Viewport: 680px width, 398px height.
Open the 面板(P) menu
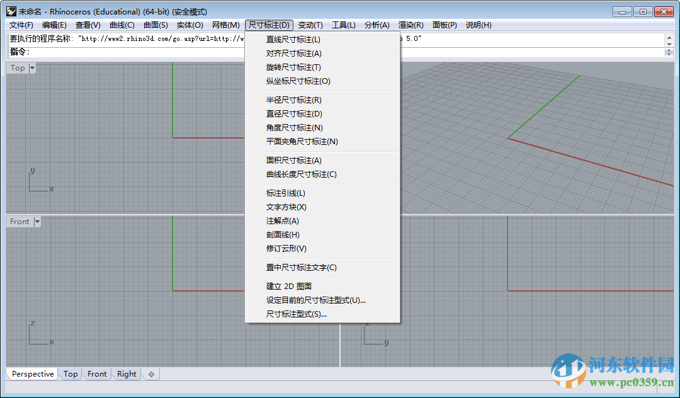445,25
